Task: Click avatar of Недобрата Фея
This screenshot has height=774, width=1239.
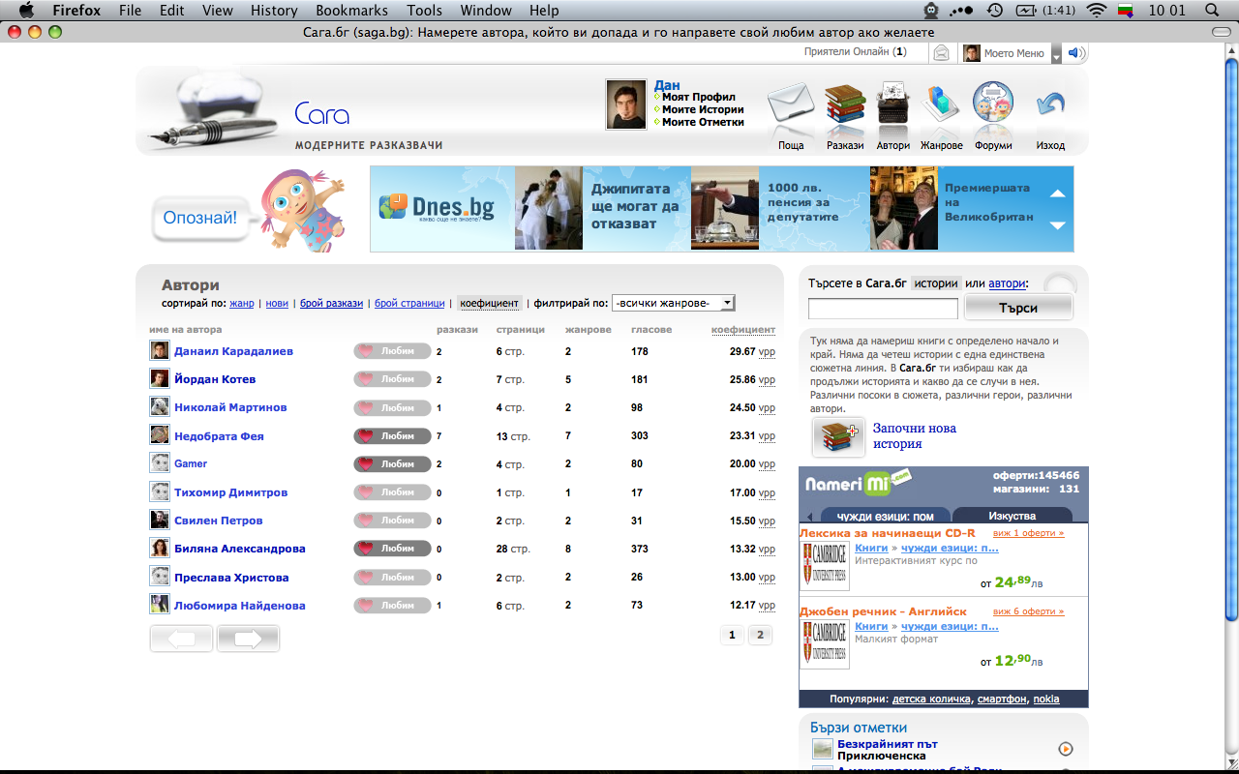Action: tap(160, 435)
